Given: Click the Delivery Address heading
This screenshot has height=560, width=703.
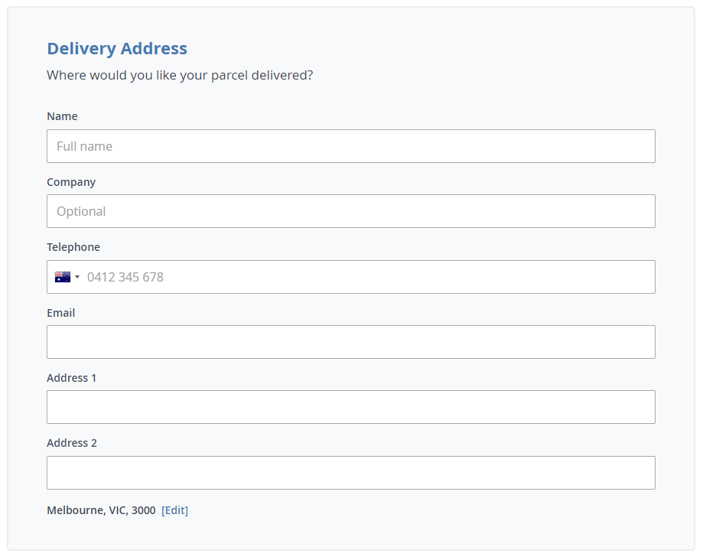Looking at the screenshot, I should [117, 48].
